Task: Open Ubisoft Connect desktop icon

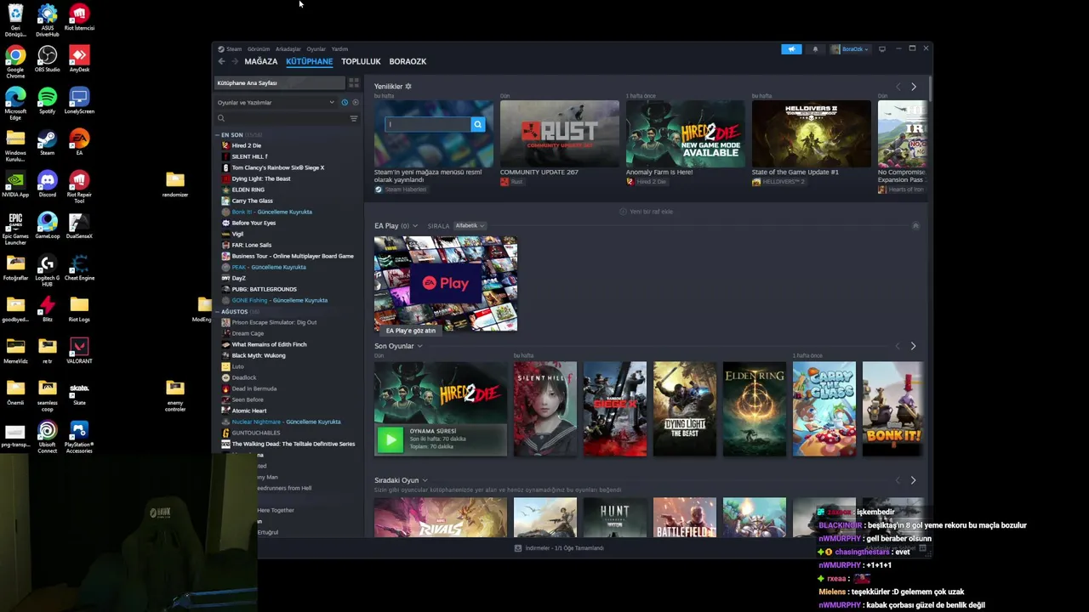Action: coord(48,437)
